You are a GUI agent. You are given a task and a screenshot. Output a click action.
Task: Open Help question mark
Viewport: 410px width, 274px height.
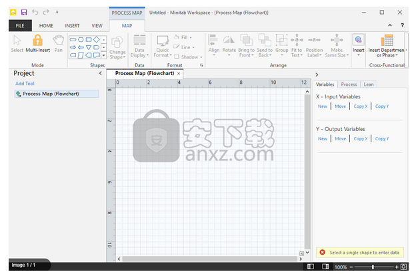[x=402, y=25]
